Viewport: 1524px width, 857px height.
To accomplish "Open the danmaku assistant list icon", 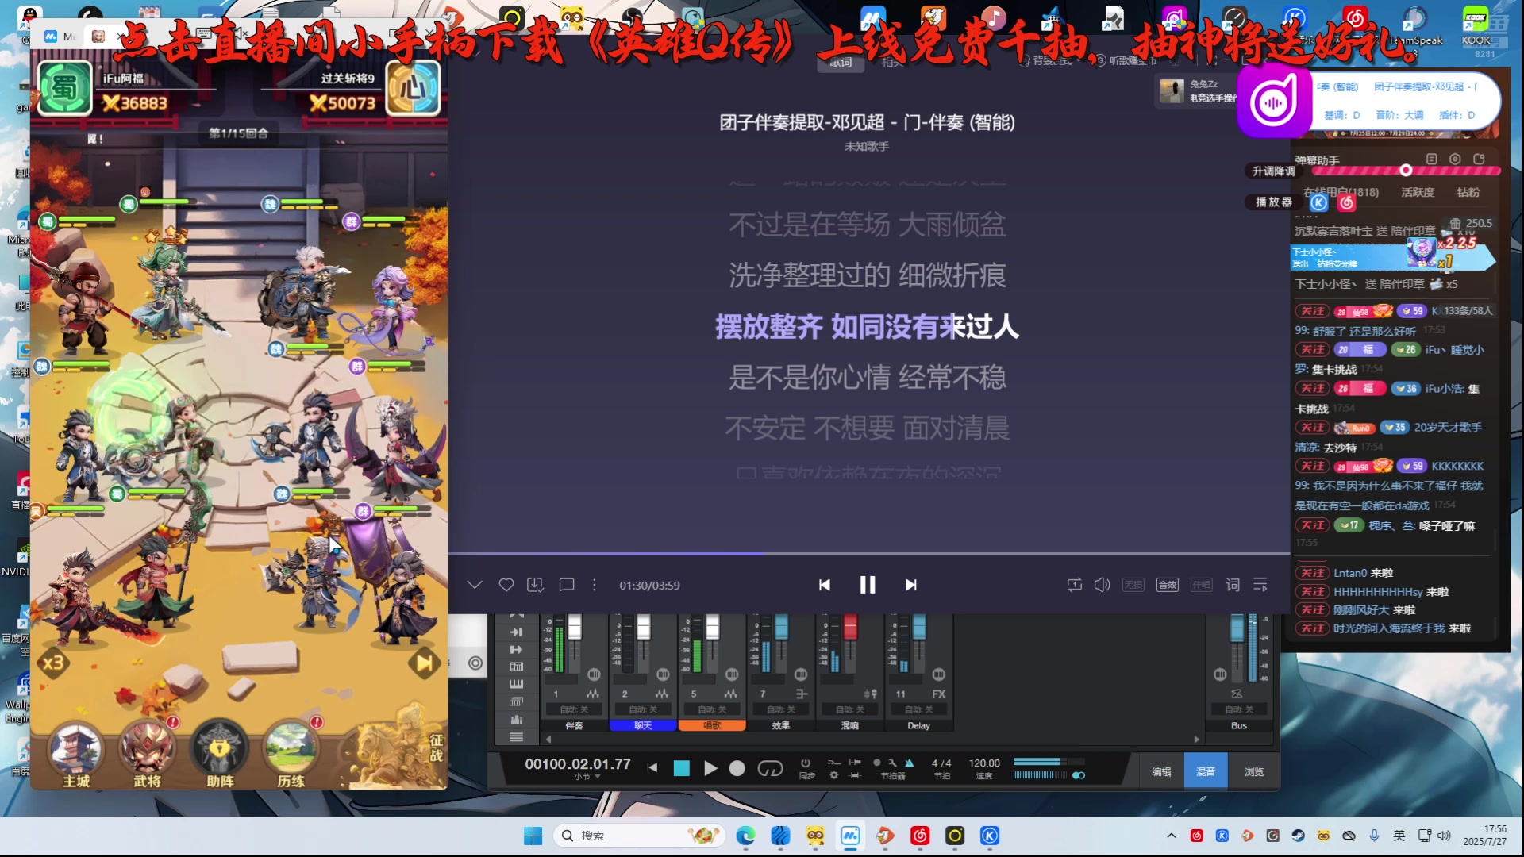I will pyautogui.click(x=1431, y=159).
